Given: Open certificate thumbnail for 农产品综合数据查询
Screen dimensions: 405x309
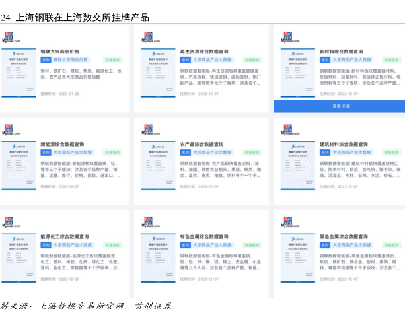Looking at the screenshot, I should pos(158,165).
